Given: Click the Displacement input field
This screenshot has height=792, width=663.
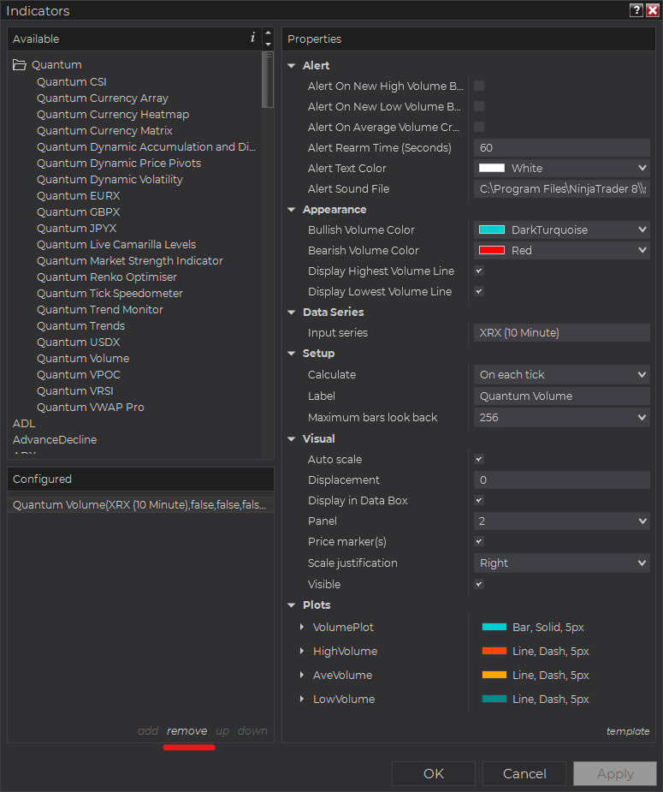Looking at the screenshot, I should [x=561, y=479].
